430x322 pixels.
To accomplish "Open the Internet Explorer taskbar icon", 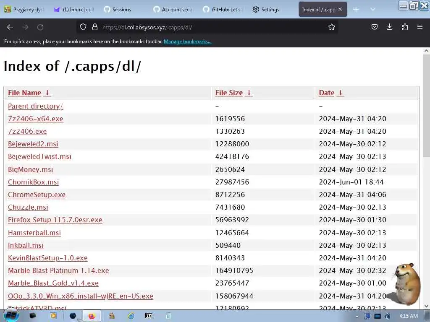I will coord(131,316).
